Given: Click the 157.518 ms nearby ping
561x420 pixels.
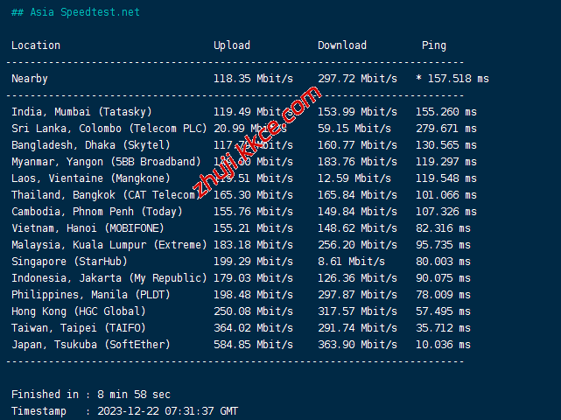Looking at the screenshot, I should [456, 79].
